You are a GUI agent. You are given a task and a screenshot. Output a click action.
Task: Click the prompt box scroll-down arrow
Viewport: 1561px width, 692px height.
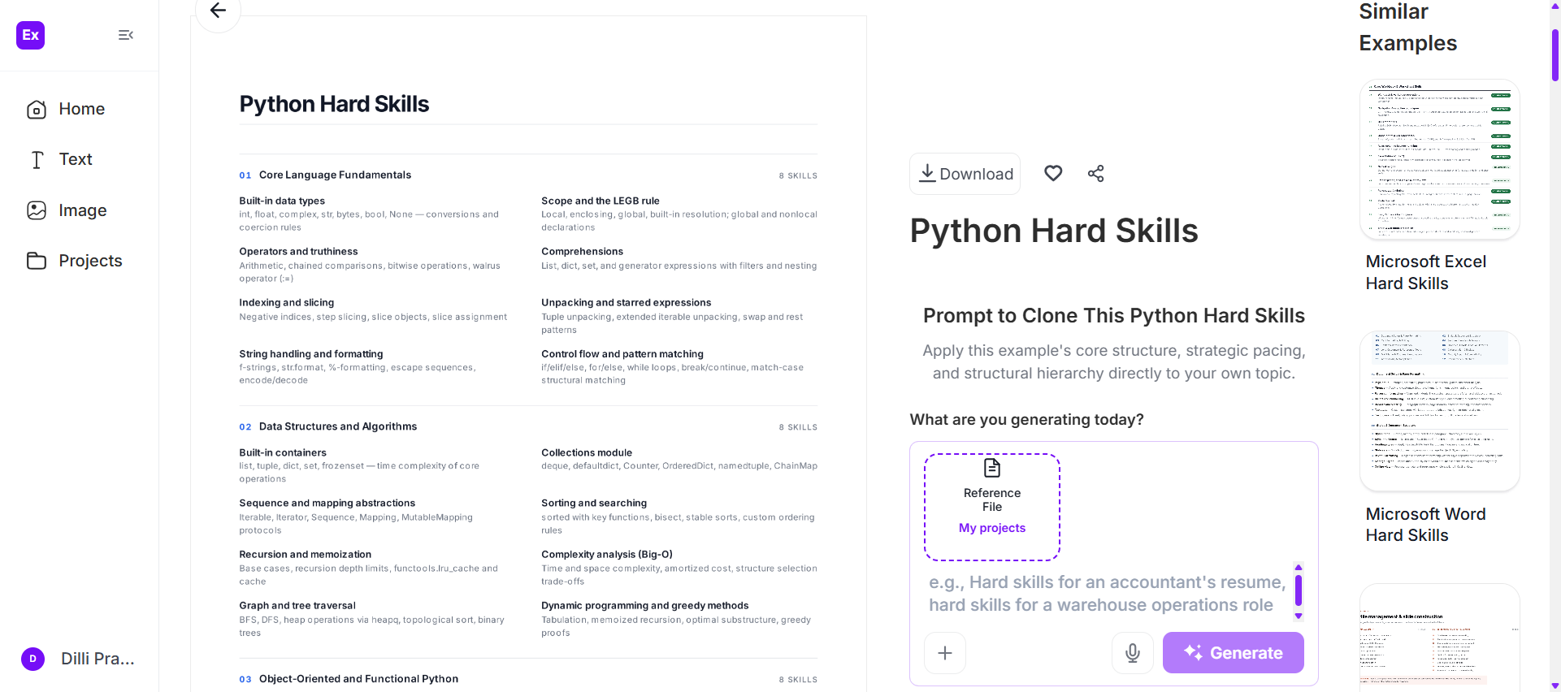[1299, 616]
